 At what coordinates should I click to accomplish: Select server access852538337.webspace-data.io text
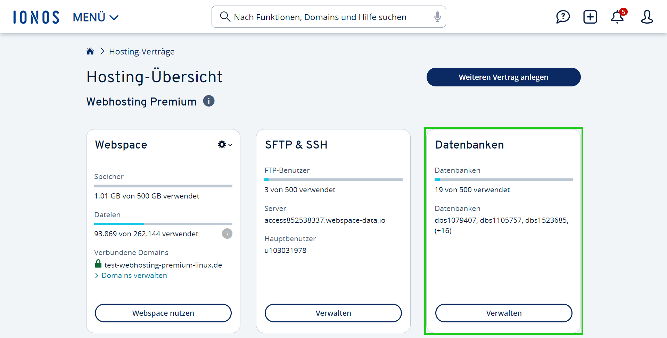click(325, 220)
